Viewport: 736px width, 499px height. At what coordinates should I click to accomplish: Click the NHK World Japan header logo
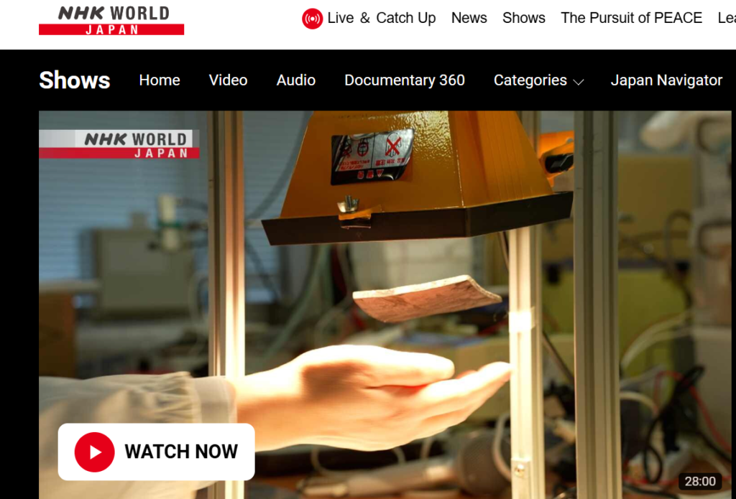pos(111,20)
